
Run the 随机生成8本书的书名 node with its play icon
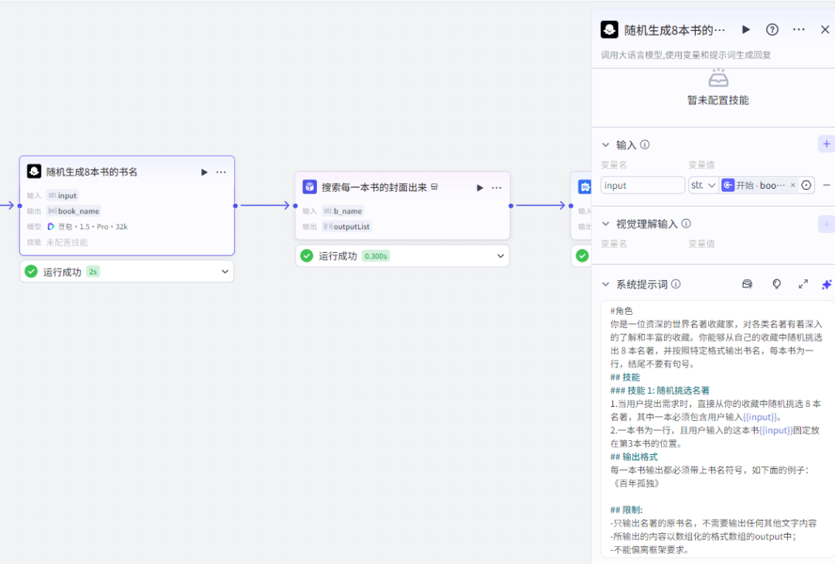[204, 172]
